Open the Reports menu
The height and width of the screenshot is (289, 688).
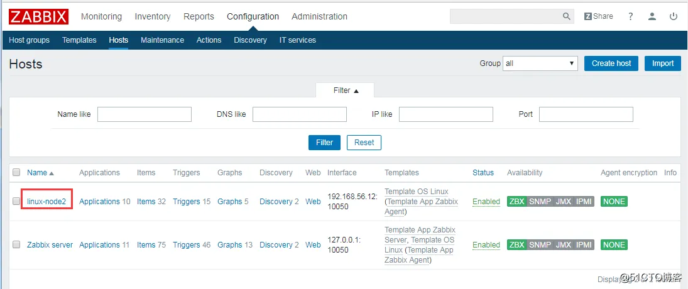pos(199,16)
